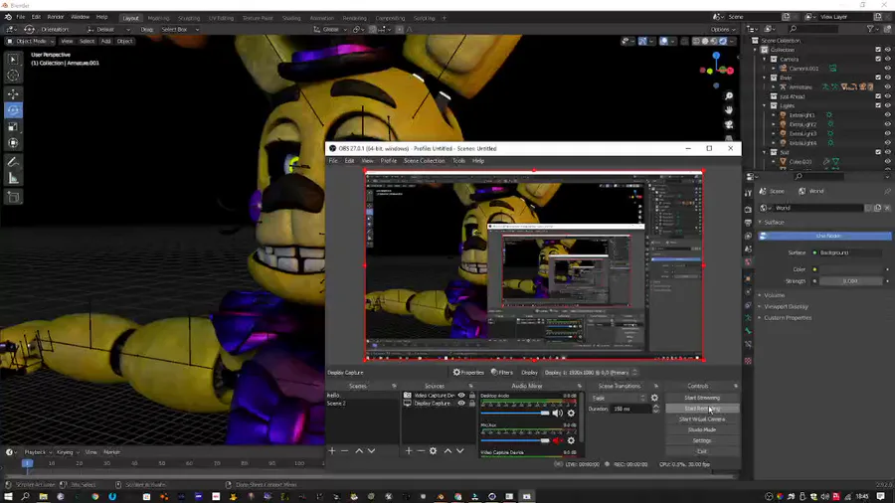Viewport: 895px width, 503px height.
Task: Hide Video Capture Device source eye
Action: coord(461,396)
